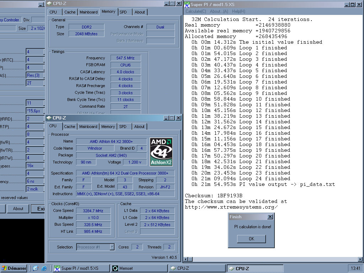Image resolution: width=364 pixels, height=273 pixels.
Task: Click the system tray clock 13:41
Action: click(x=355, y=268)
